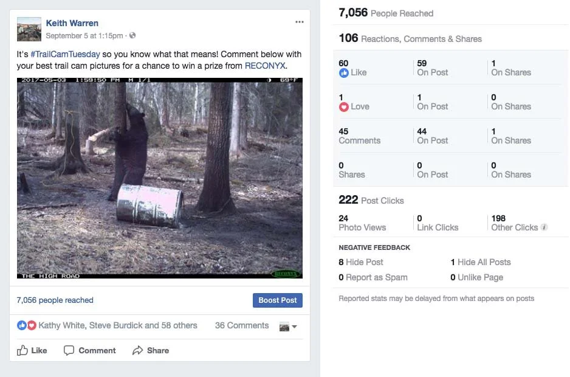Click the Boost Post button
The width and height of the screenshot is (570, 377).
277,300
